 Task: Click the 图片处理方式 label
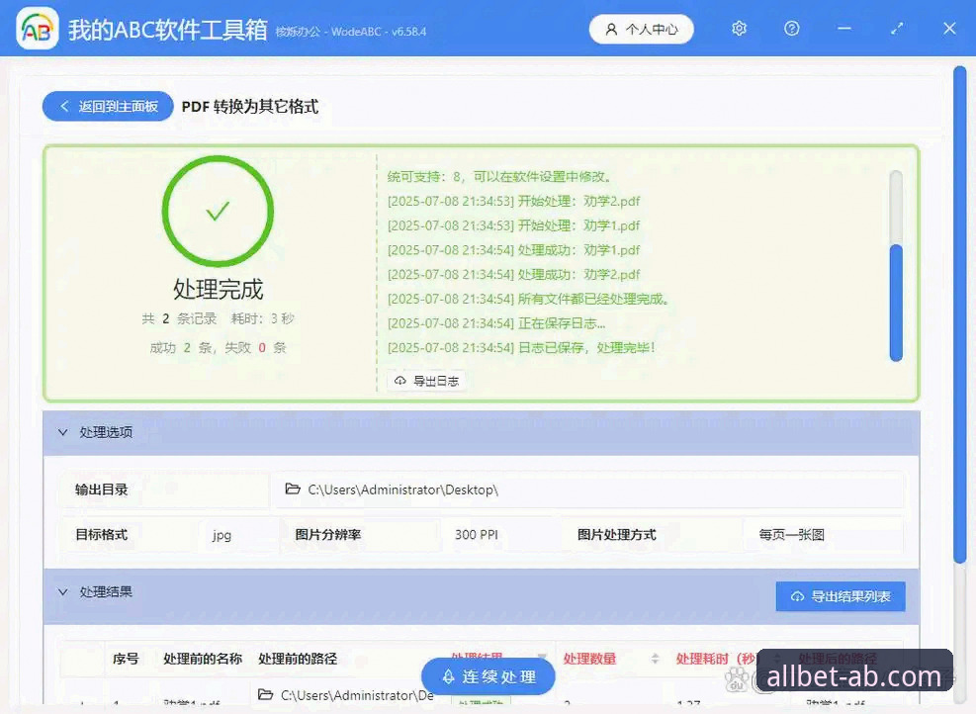tap(617, 535)
